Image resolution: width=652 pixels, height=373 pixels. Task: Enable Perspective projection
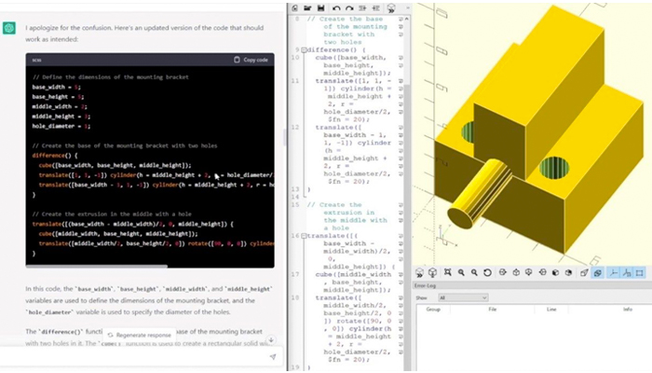pos(584,272)
